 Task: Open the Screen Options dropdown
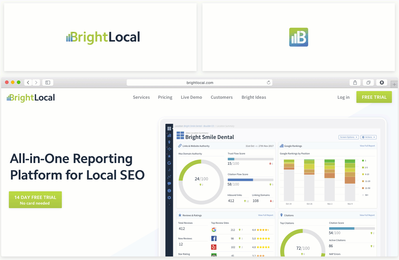(x=349, y=137)
